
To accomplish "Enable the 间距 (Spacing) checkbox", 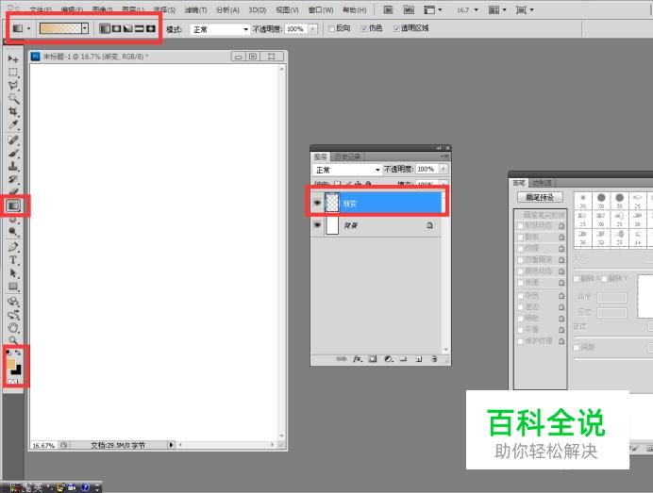I will click(x=577, y=347).
